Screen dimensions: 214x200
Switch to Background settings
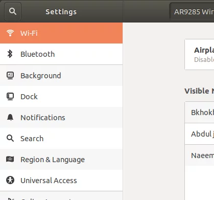(x=61, y=76)
